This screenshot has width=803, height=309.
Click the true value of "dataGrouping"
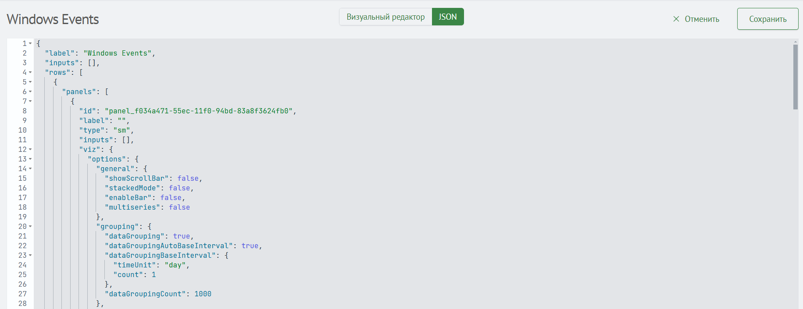tap(182, 236)
